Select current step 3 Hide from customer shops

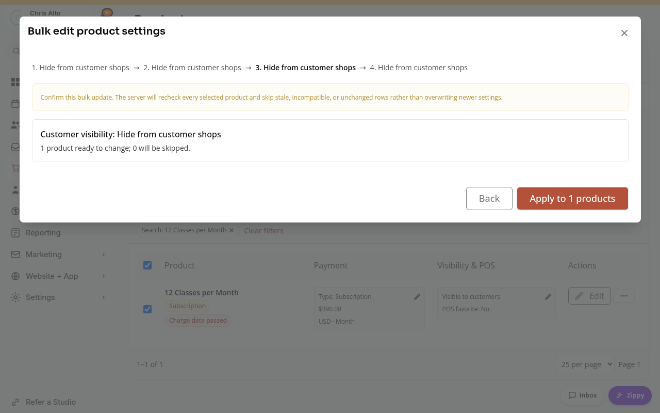tap(306, 68)
